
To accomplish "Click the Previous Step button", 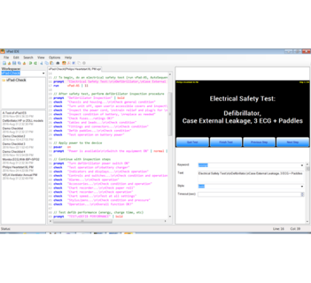I will coord(259,142).
